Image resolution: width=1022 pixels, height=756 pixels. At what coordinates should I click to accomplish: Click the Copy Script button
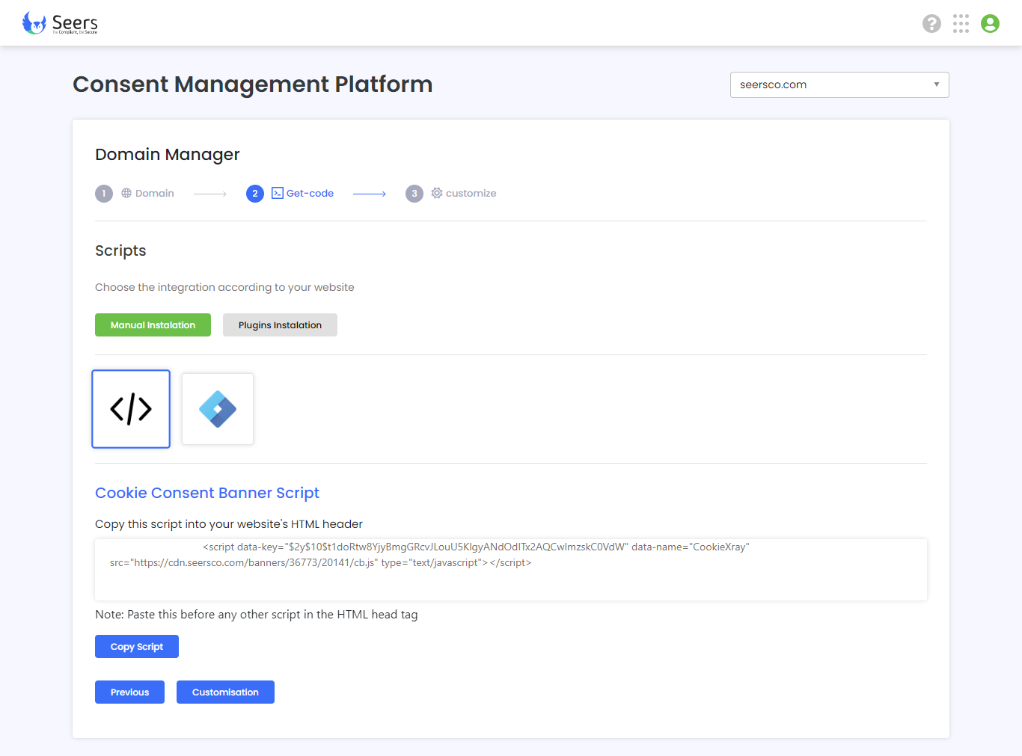point(137,647)
